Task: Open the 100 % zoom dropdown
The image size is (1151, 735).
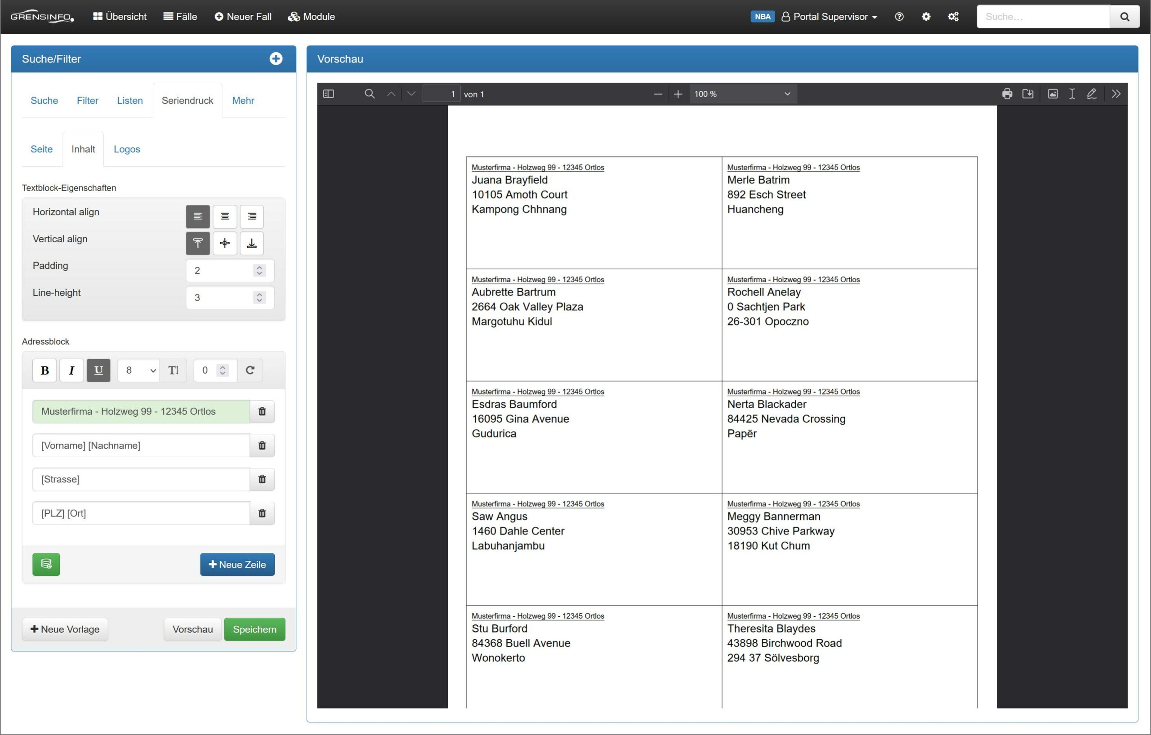Action: point(742,94)
